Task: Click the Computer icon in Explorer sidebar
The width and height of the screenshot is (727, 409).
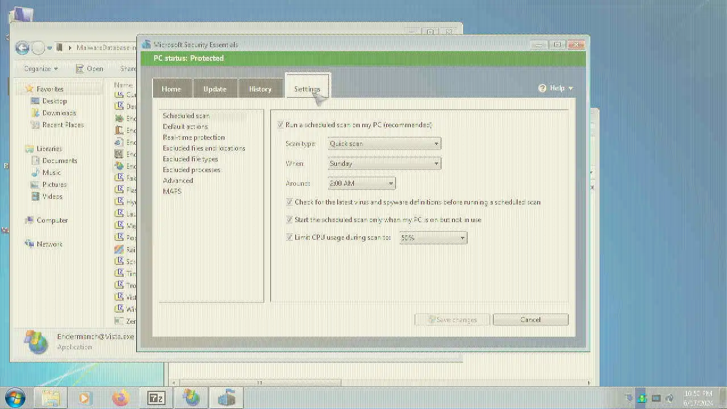Action: [x=30, y=220]
